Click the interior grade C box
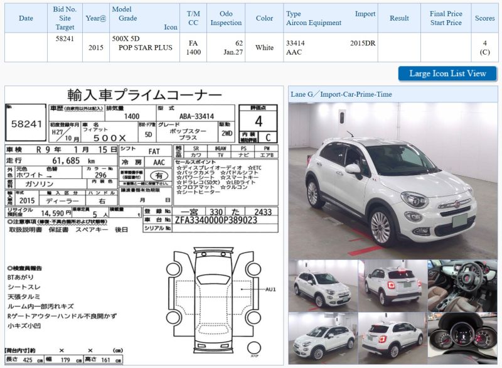Screen dimensions: 502x368 [x=268, y=138]
